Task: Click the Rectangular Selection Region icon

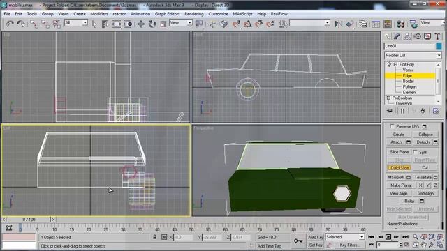Action: 117,24
